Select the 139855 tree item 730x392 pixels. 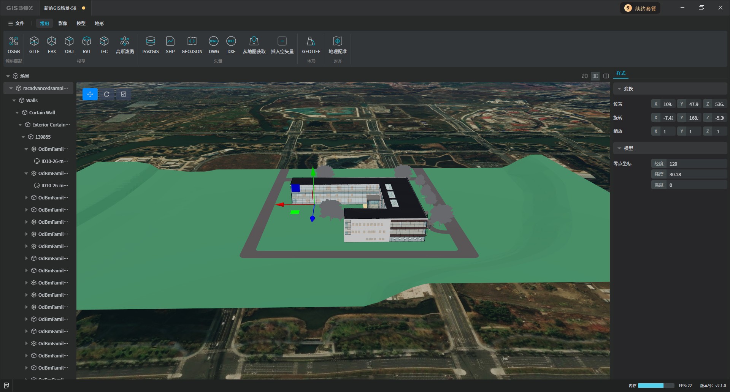(x=43, y=137)
